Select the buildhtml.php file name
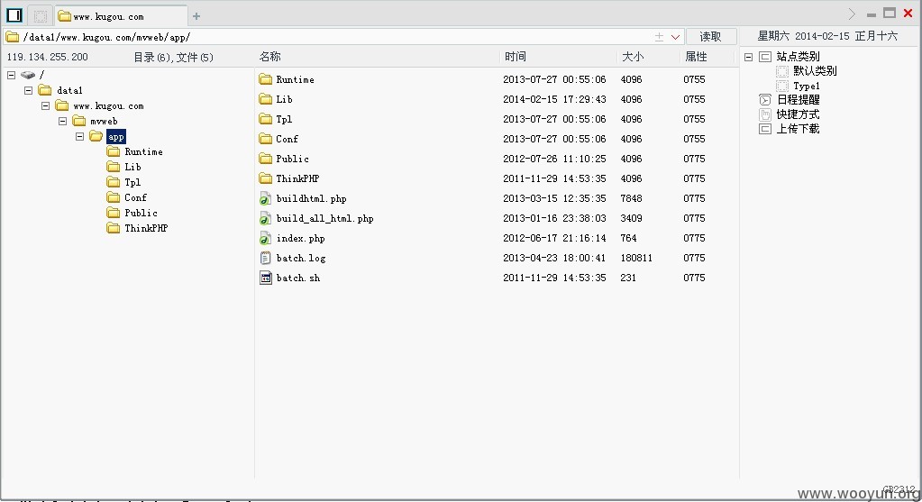 coord(311,198)
